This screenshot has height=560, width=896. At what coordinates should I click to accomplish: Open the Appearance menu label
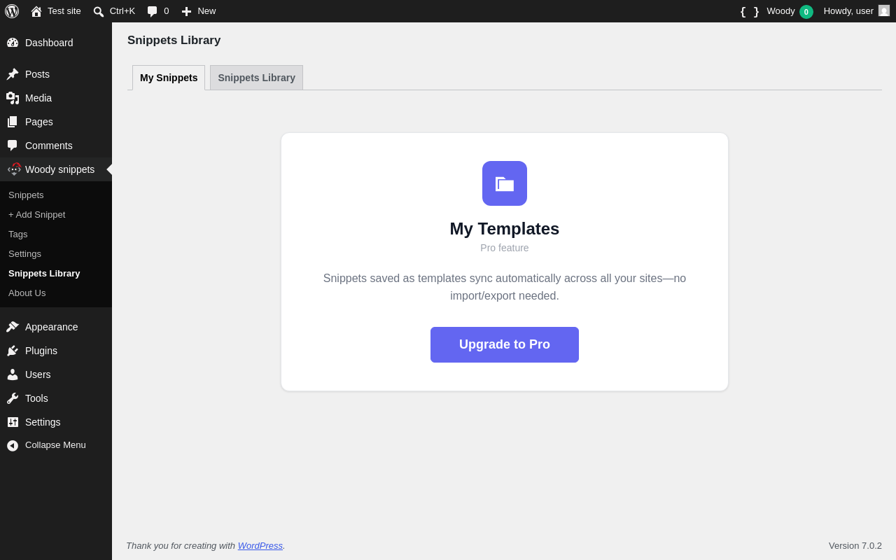click(52, 327)
